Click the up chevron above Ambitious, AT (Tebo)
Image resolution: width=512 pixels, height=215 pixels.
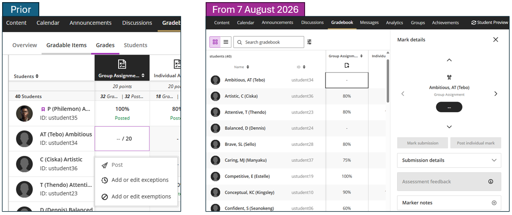449,60
